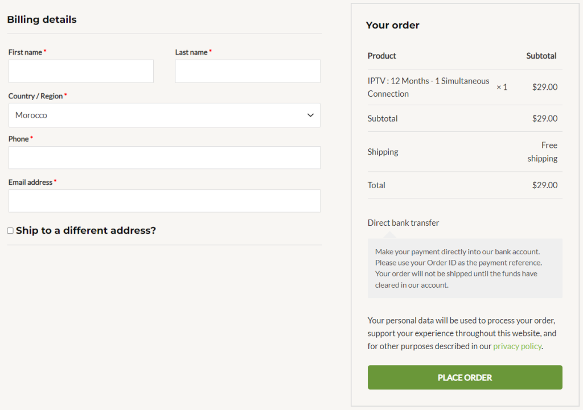Click the Last name input field
This screenshot has width=583, height=410.
[248, 72]
